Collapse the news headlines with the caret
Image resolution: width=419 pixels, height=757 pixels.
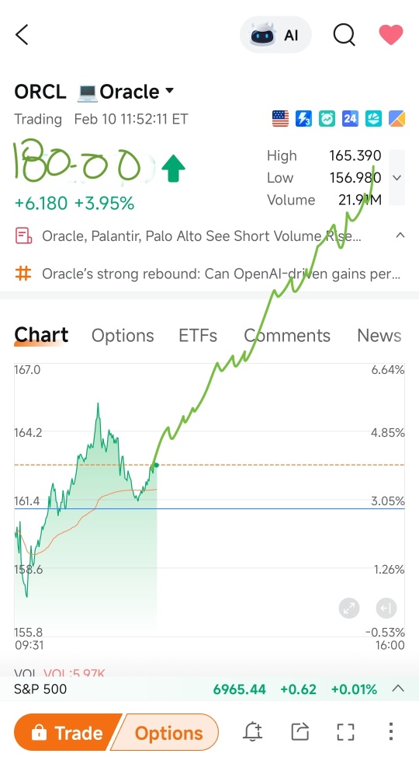pyautogui.click(x=400, y=235)
